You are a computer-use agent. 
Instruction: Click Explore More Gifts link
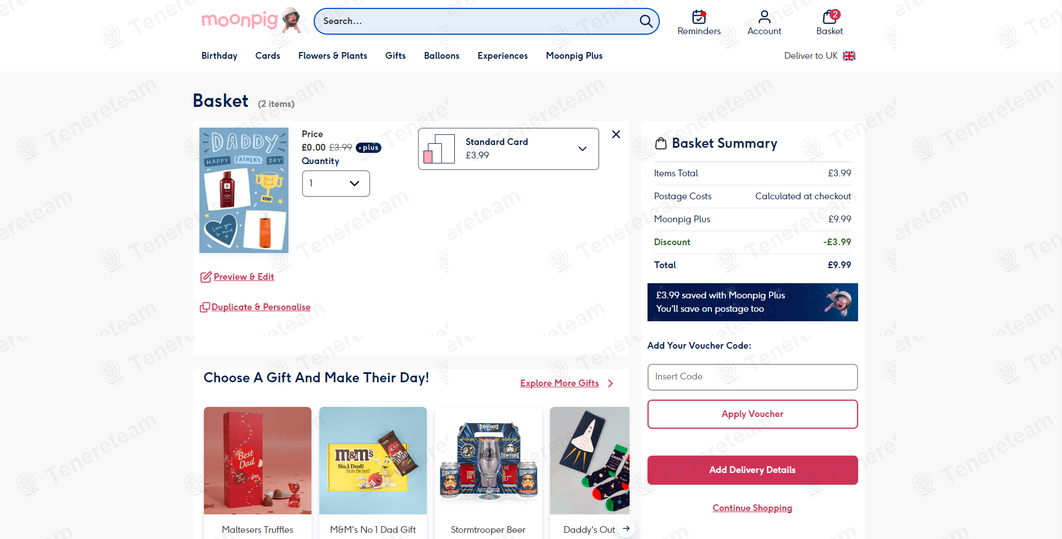560,383
